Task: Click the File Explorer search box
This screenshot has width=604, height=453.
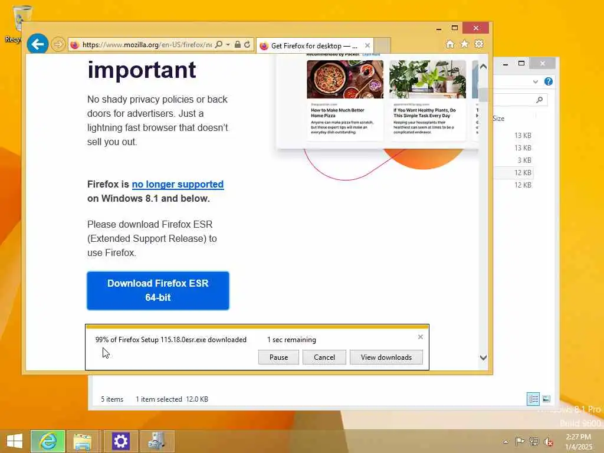Action: pos(520,100)
